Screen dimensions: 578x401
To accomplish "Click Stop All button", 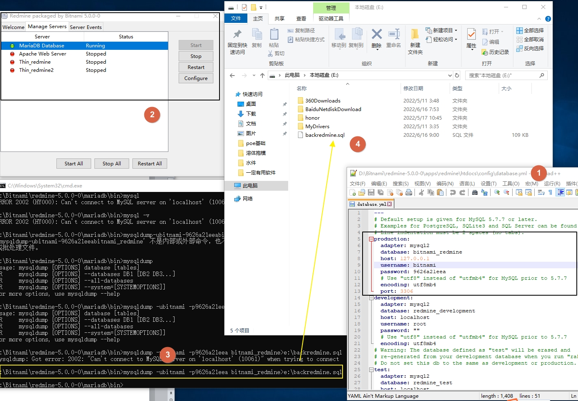I will point(112,164).
